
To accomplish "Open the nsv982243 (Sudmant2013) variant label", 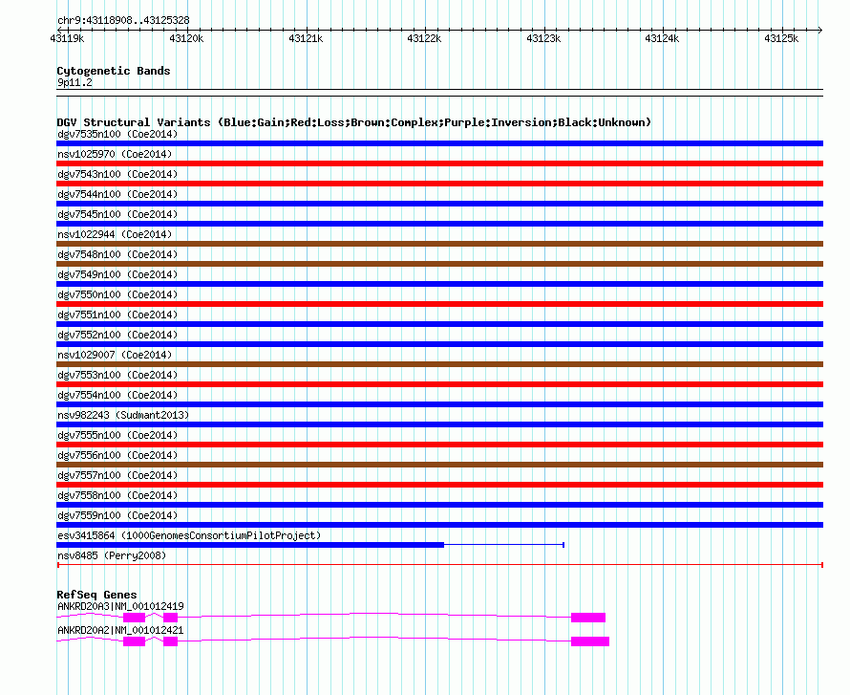I will point(122,415).
